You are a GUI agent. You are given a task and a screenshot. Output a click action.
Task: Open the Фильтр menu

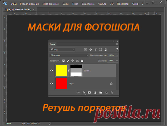click(102, 4)
